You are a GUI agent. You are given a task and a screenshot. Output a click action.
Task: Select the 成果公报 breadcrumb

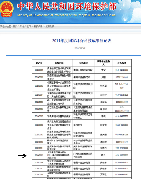coord(50,26)
